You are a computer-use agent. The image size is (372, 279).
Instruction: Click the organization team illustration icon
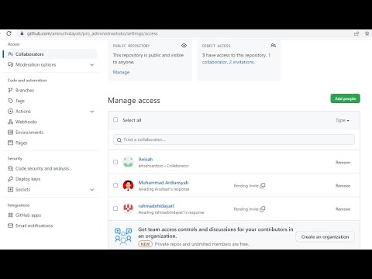pyautogui.click(x=123, y=236)
